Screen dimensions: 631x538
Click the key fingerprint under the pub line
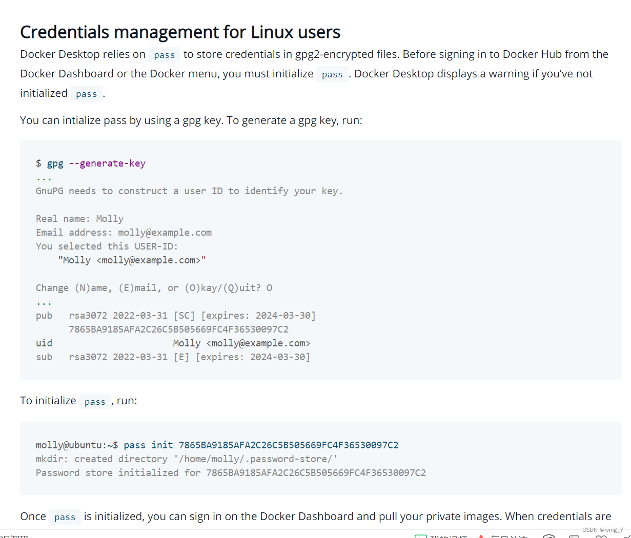(178, 329)
